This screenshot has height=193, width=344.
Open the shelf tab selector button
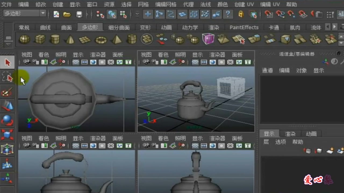(9, 37)
